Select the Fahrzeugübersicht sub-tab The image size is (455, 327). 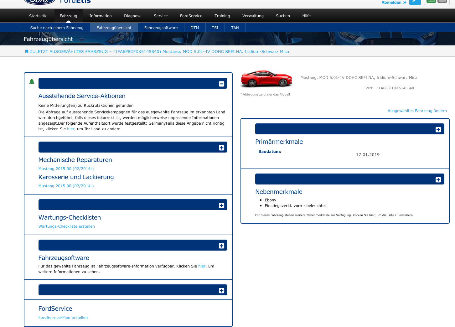(x=114, y=28)
